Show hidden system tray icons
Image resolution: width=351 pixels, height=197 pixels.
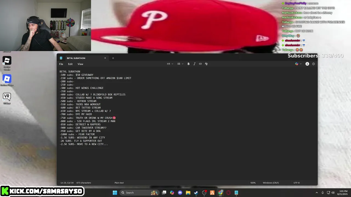pyautogui.click(x=317, y=193)
